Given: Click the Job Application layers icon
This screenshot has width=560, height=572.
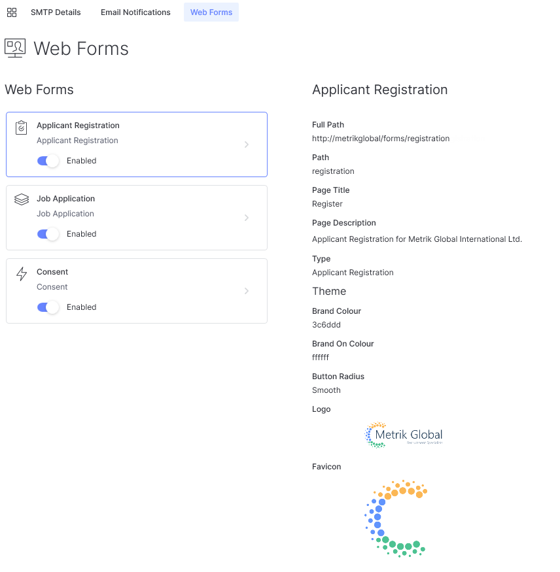Looking at the screenshot, I should click(22, 199).
